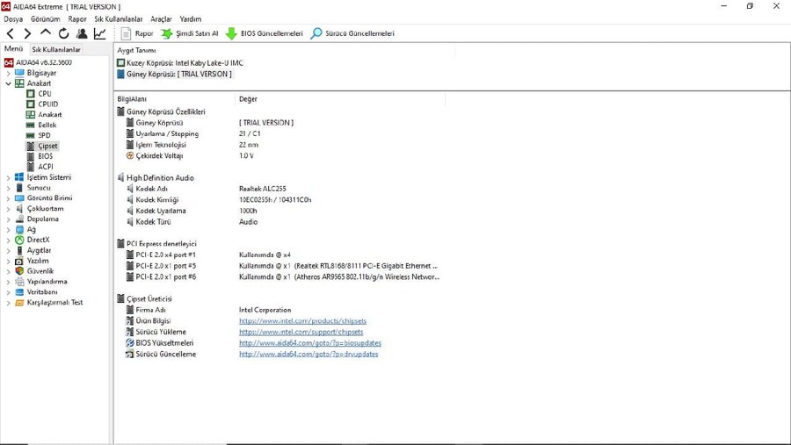
Task: Expand the Ağ tree node
Action: [8, 230]
